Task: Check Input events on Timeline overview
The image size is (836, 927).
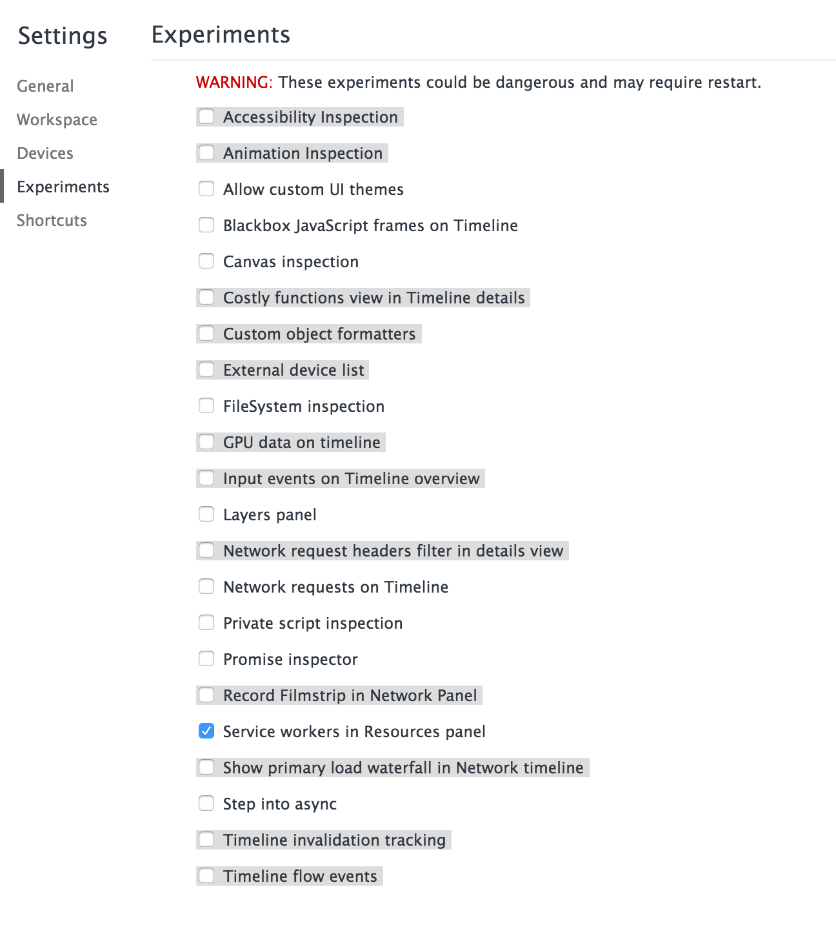Action: [206, 478]
